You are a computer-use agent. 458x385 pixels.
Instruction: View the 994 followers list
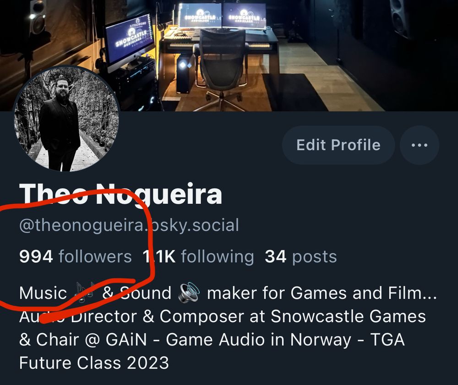[76, 256]
